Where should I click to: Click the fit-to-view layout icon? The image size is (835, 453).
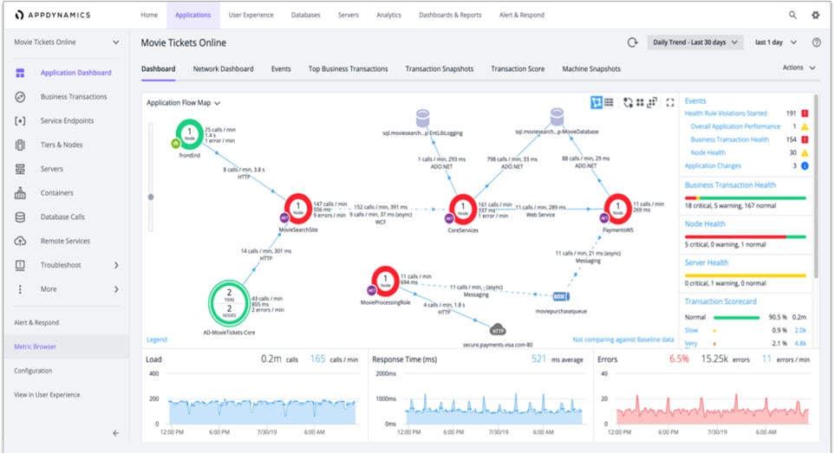[x=652, y=102]
